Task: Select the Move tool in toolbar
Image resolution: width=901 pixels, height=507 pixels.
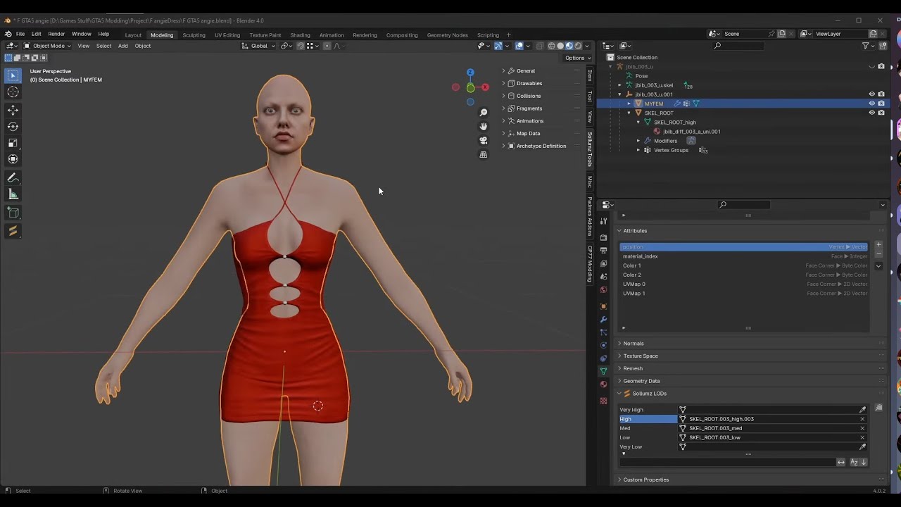Action: (x=13, y=110)
